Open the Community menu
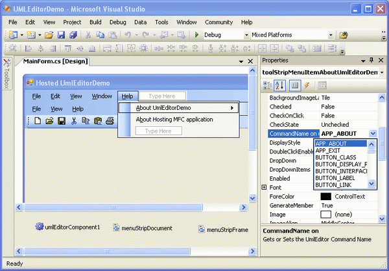389x271 pixels. pyautogui.click(x=219, y=22)
